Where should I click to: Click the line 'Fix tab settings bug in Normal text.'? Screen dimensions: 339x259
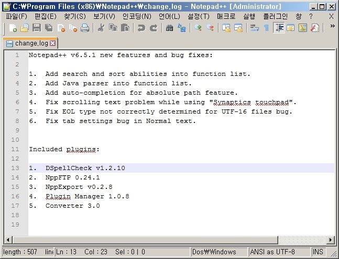click(x=121, y=121)
